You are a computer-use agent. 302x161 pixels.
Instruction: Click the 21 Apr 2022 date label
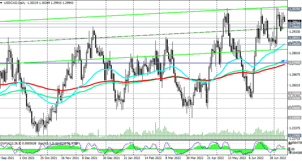click(x=215, y=158)
